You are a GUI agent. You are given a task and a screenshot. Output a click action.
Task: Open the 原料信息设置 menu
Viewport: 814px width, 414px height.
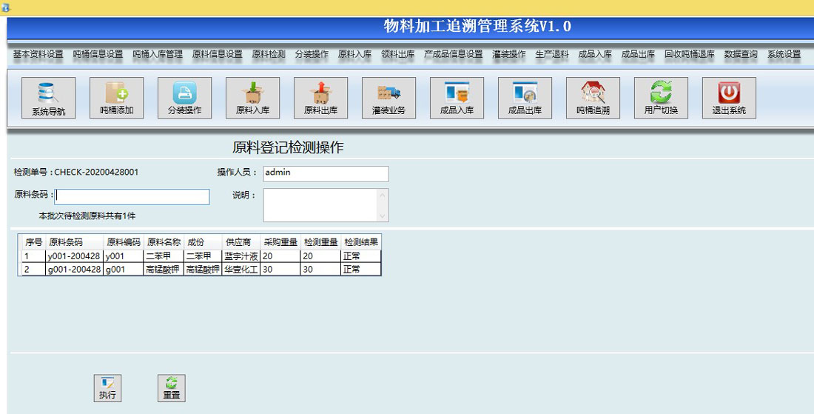pos(217,54)
